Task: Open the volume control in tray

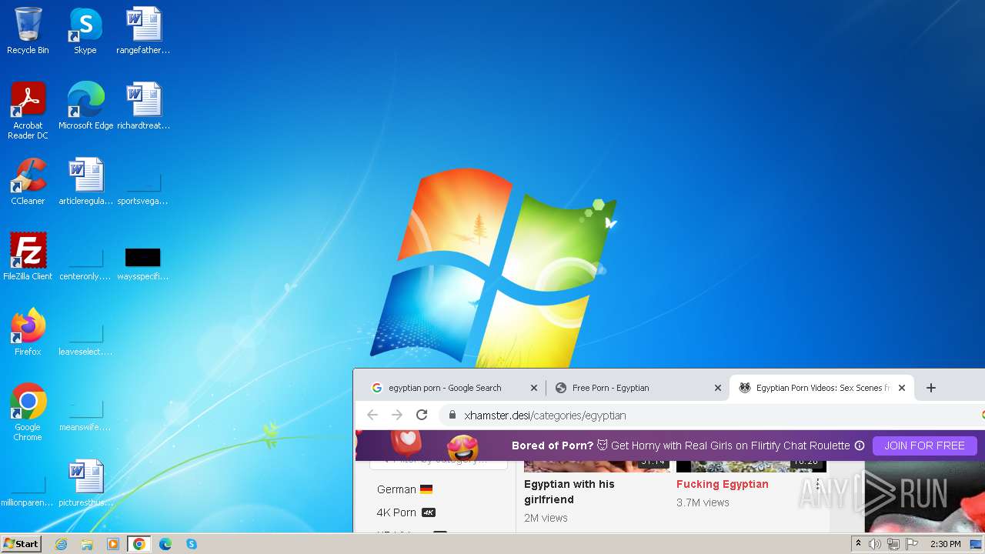Action: [875, 544]
